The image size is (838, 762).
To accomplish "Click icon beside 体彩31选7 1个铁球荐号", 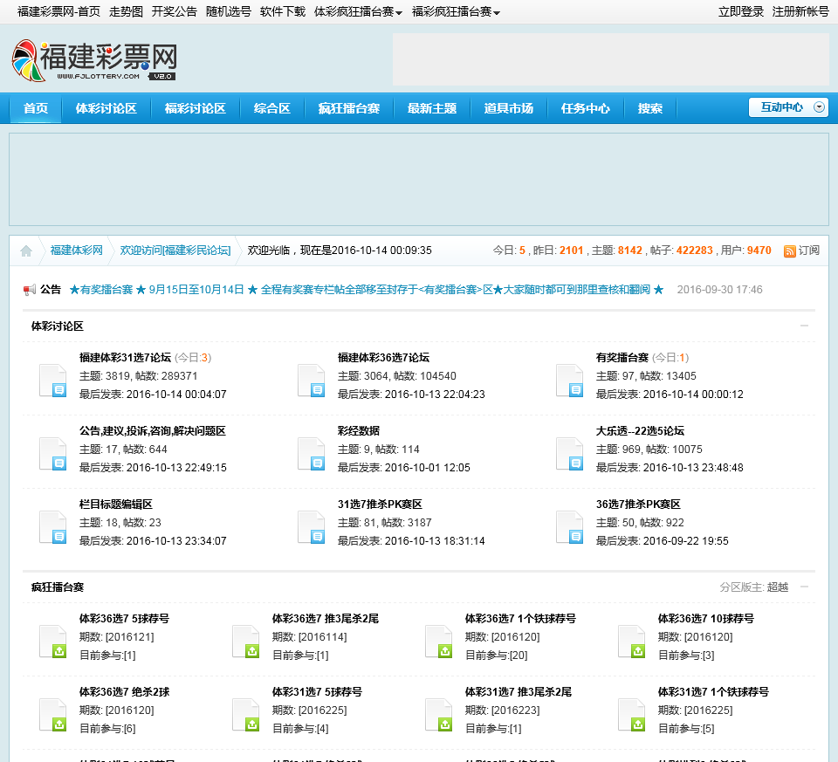I will (x=631, y=714).
